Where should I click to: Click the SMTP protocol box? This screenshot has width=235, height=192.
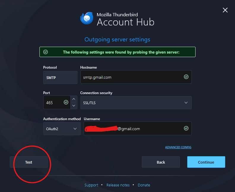pyautogui.click(x=60, y=78)
